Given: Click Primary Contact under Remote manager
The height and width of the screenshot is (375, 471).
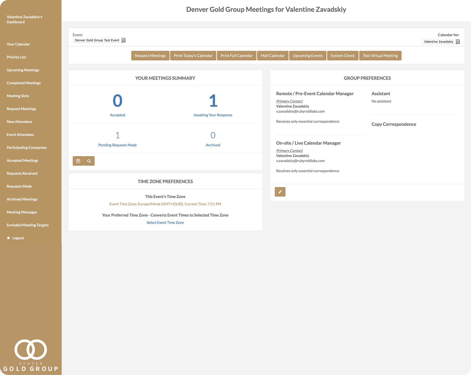Looking at the screenshot, I should point(289,101).
